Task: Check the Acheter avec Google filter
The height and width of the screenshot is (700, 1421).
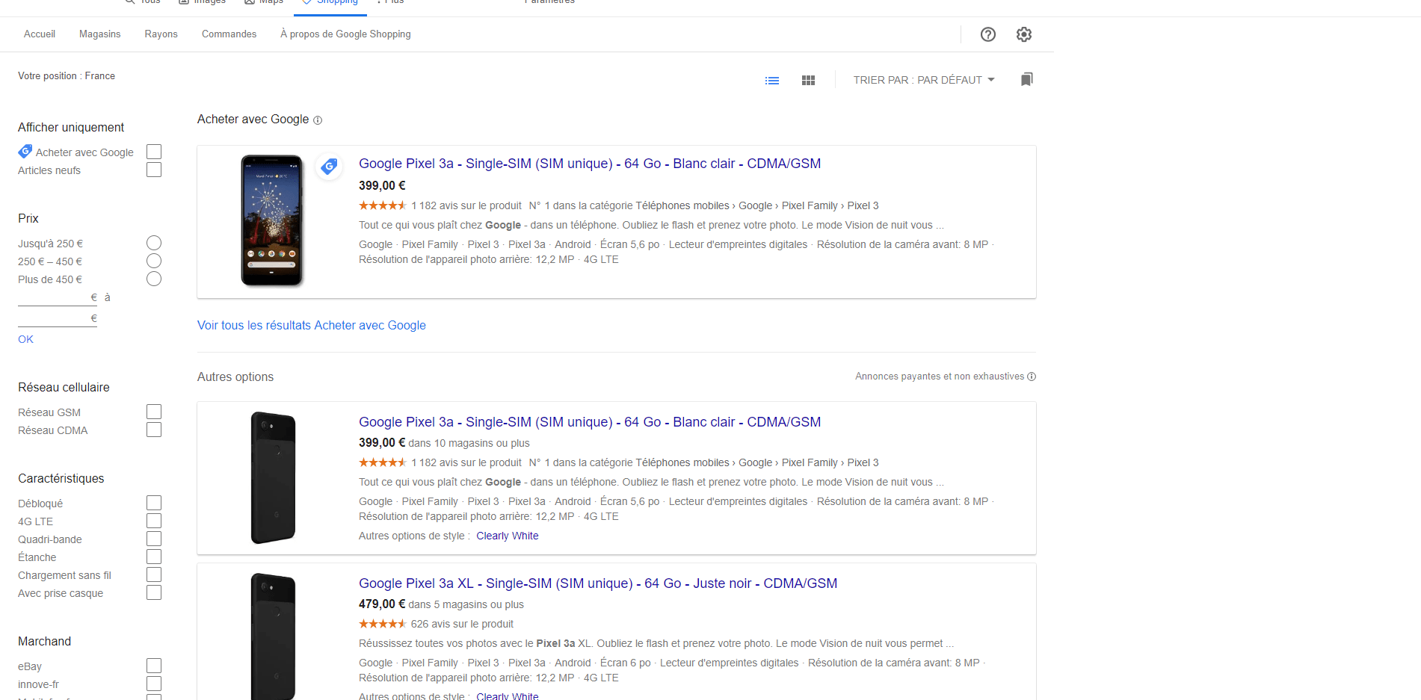Action: coord(154,152)
